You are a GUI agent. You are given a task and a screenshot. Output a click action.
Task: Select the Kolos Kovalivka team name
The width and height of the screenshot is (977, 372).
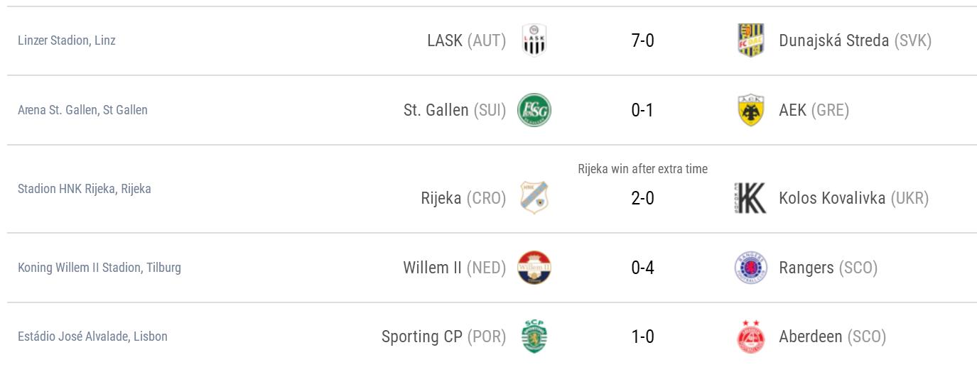coord(831,198)
